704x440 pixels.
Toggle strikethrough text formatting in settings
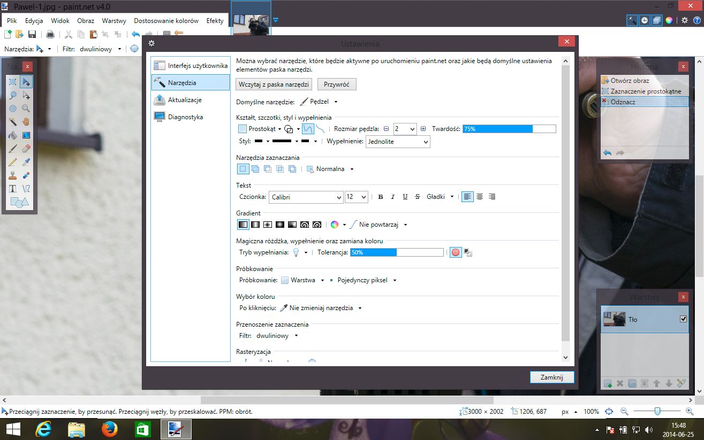click(x=418, y=197)
